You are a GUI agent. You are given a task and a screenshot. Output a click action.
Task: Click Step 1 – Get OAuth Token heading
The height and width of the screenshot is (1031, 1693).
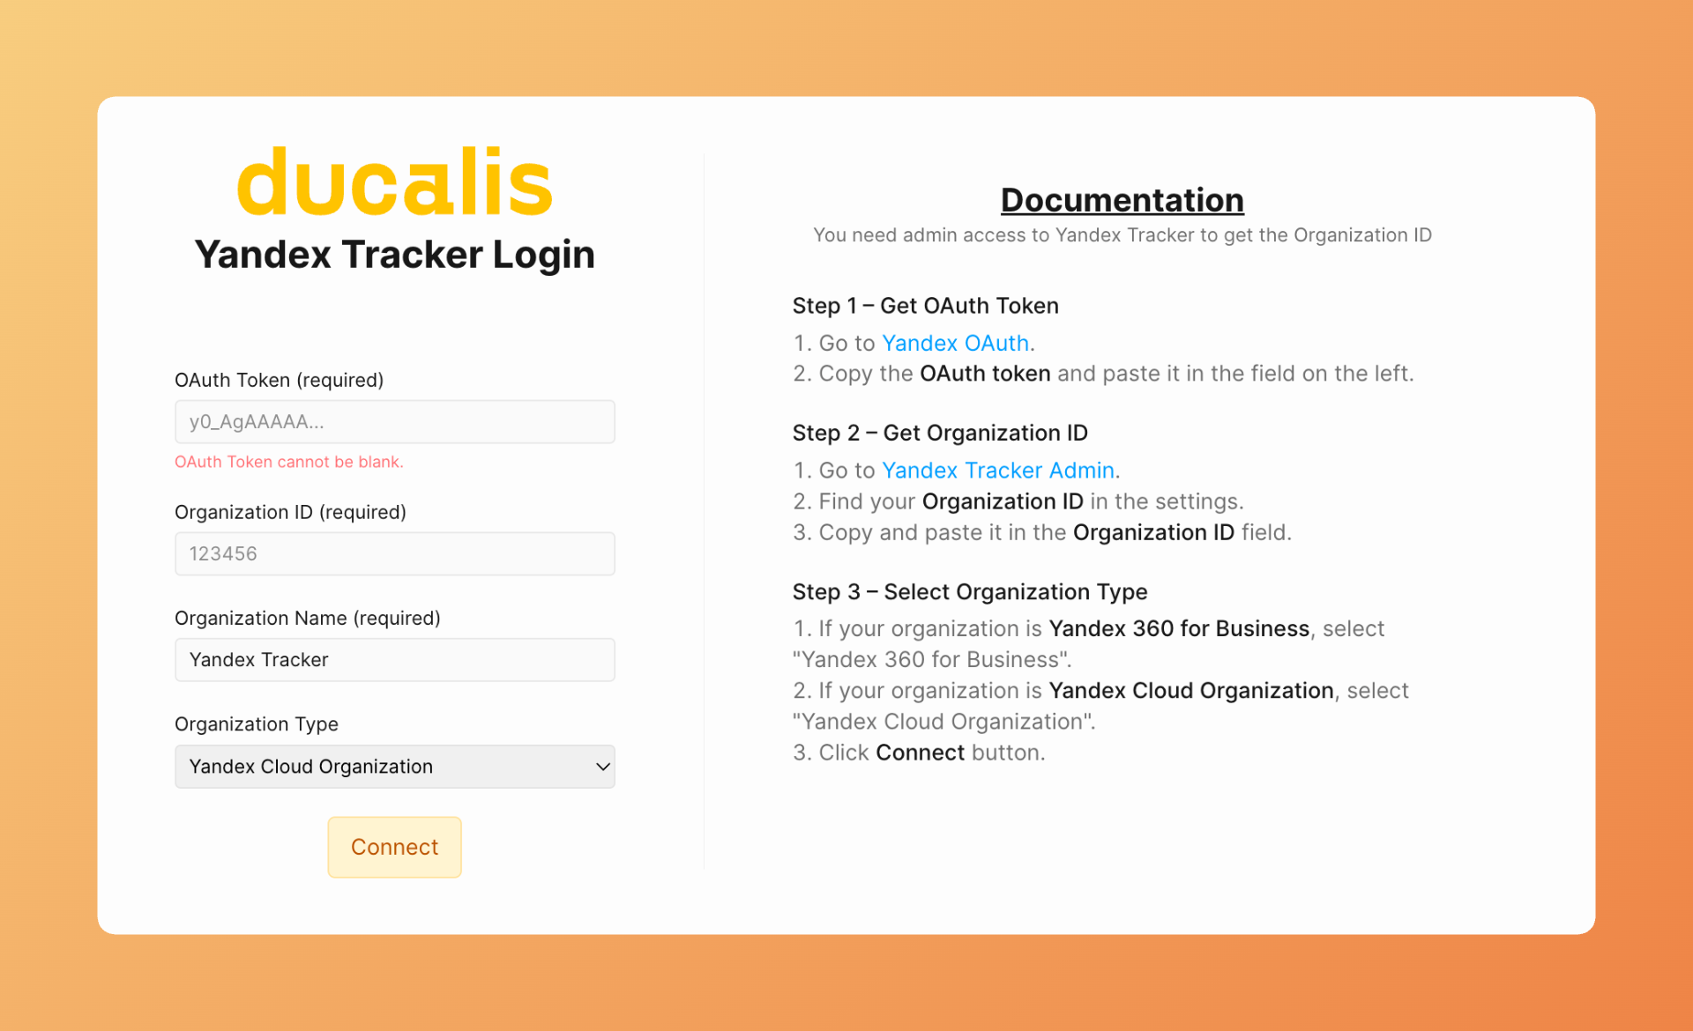925,306
